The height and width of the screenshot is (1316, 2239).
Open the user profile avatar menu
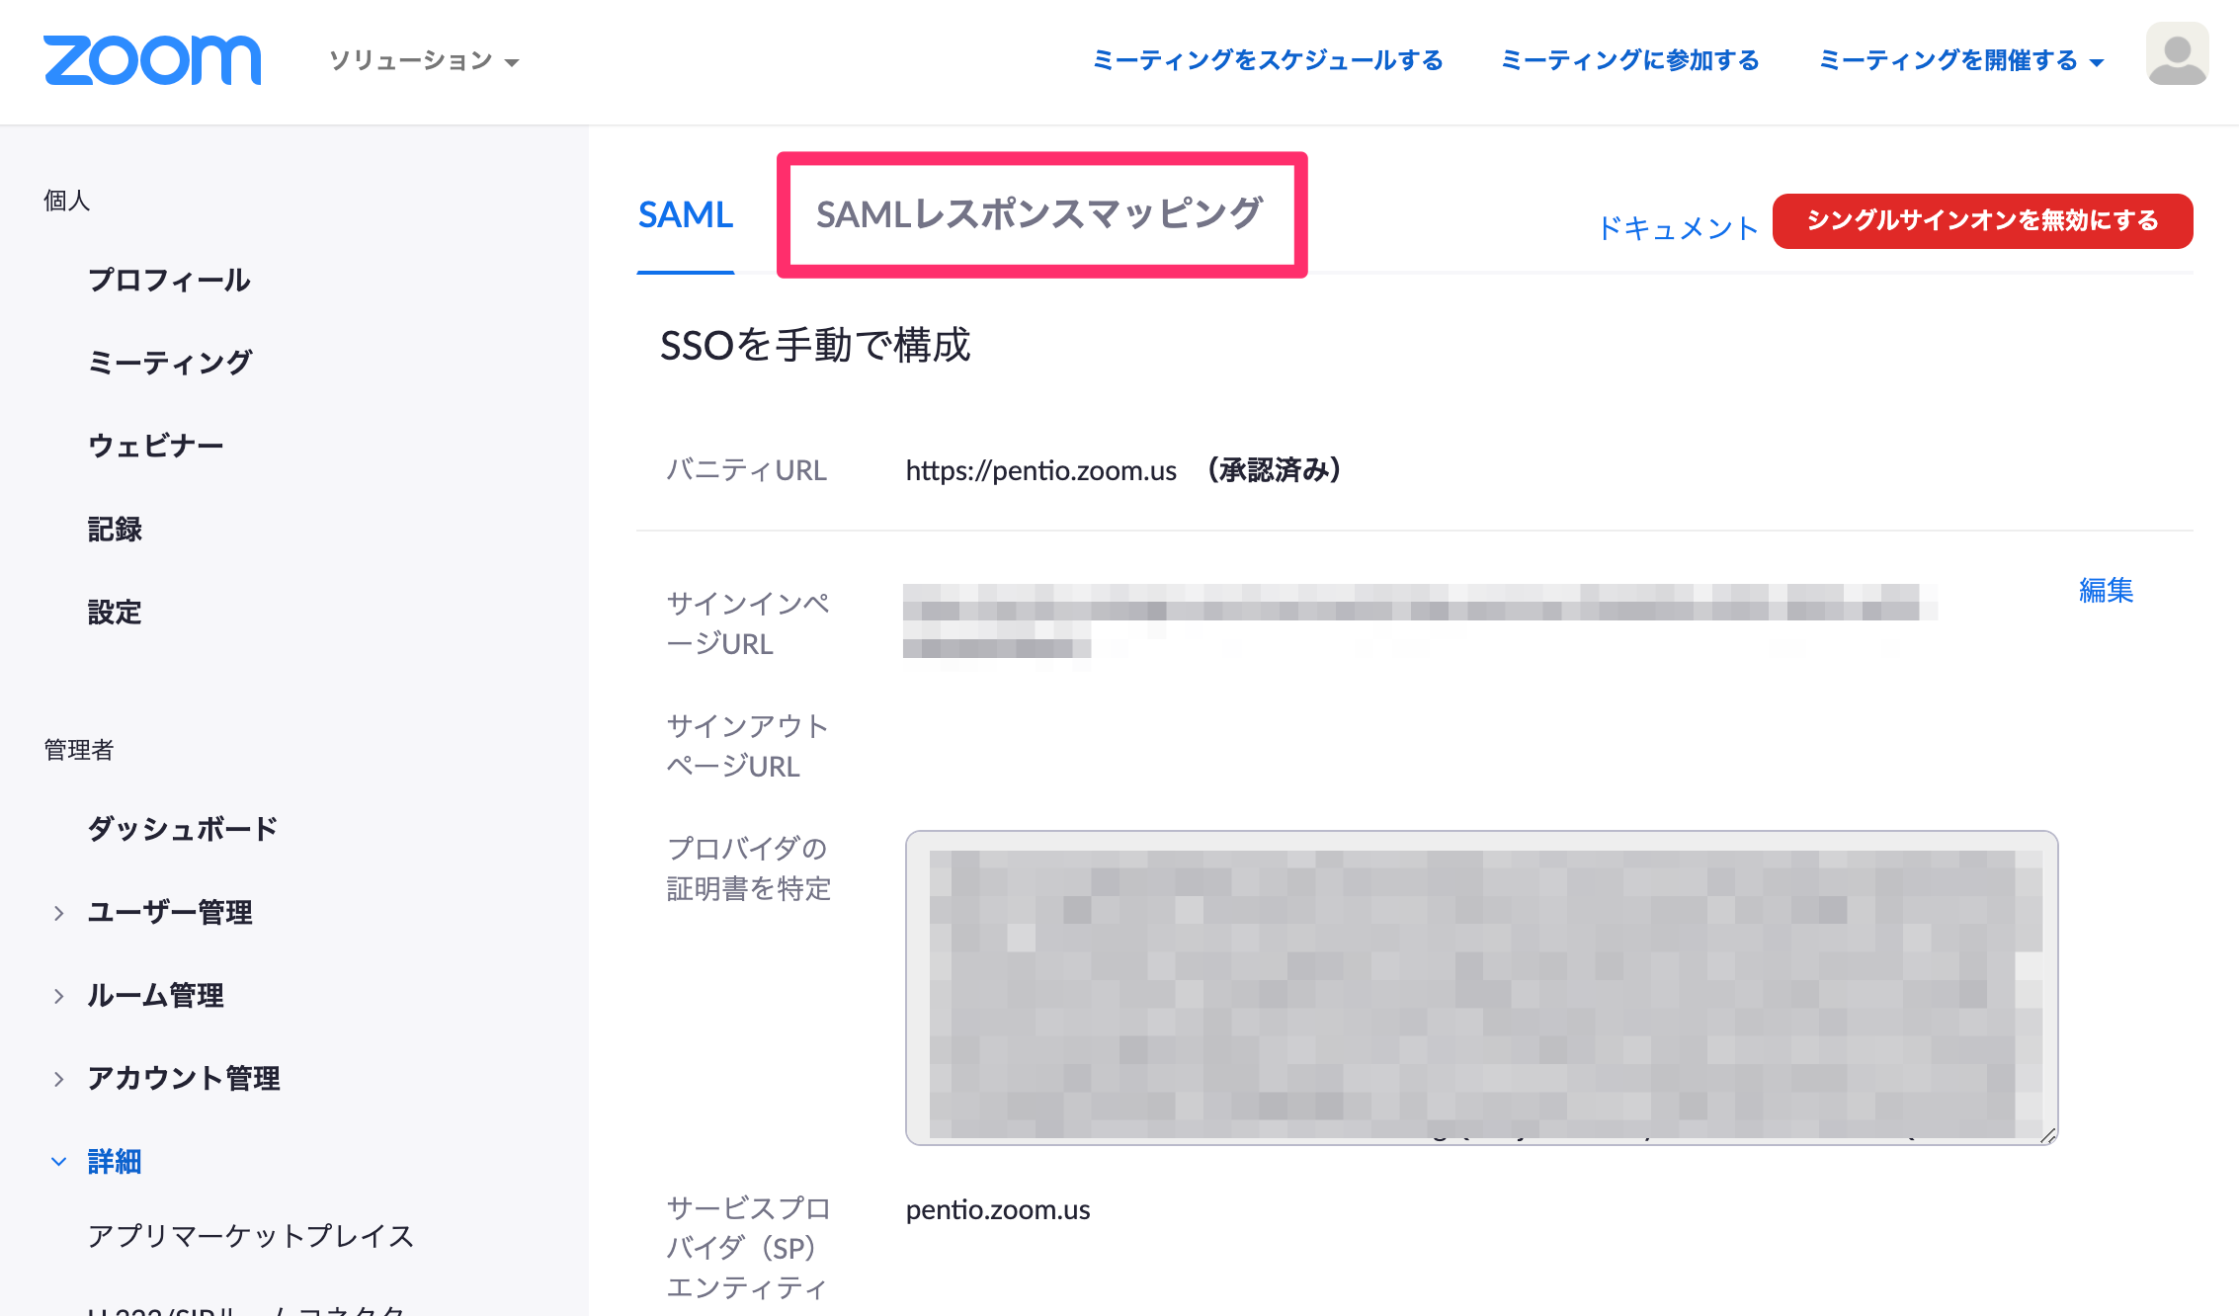(2177, 54)
